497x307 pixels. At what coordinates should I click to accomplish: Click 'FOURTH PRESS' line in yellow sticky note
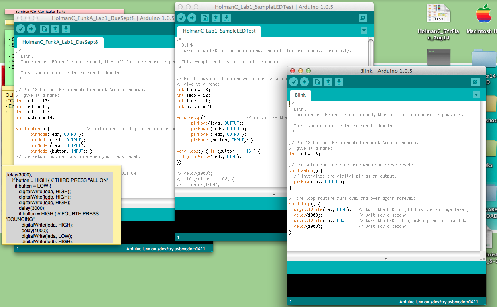[59, 213]
